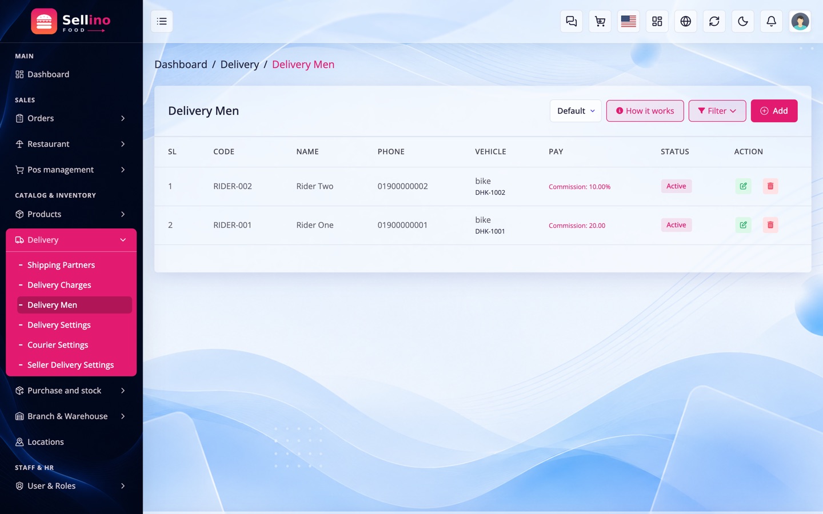Click the How it works button
Screen dimensions: 823x514
point(645,111)
